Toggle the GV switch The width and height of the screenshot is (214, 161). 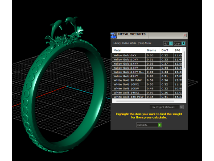point(168,43)
